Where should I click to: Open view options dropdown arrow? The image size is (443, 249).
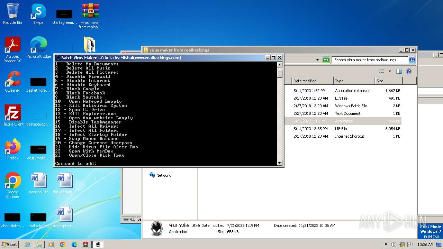tap(389, 71)
